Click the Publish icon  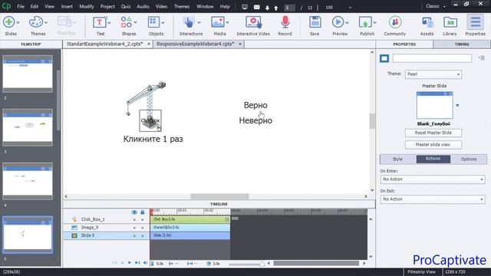(x=365, y=23)
